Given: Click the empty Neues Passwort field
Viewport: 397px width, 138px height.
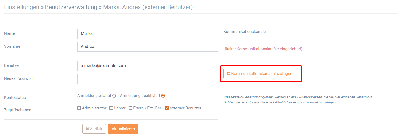Looking at the screenshot, I should point(147,79).
